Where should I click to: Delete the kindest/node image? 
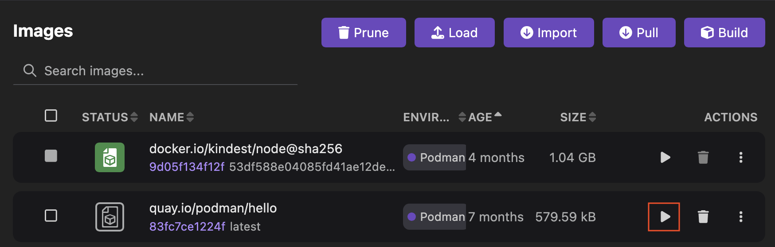pos(703,157)
